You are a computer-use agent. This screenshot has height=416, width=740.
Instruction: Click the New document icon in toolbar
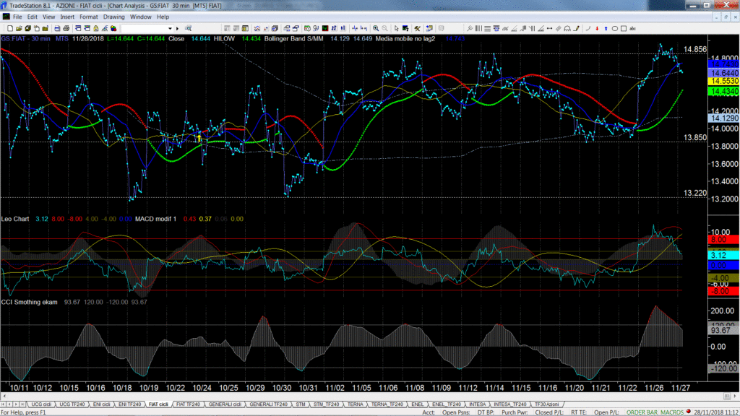10,28
